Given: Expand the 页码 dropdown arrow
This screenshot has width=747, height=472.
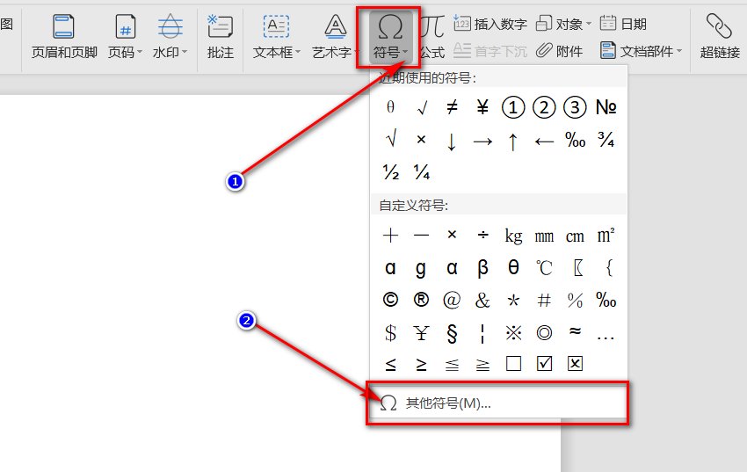Looking at the screenshot, I should [140, 52].
